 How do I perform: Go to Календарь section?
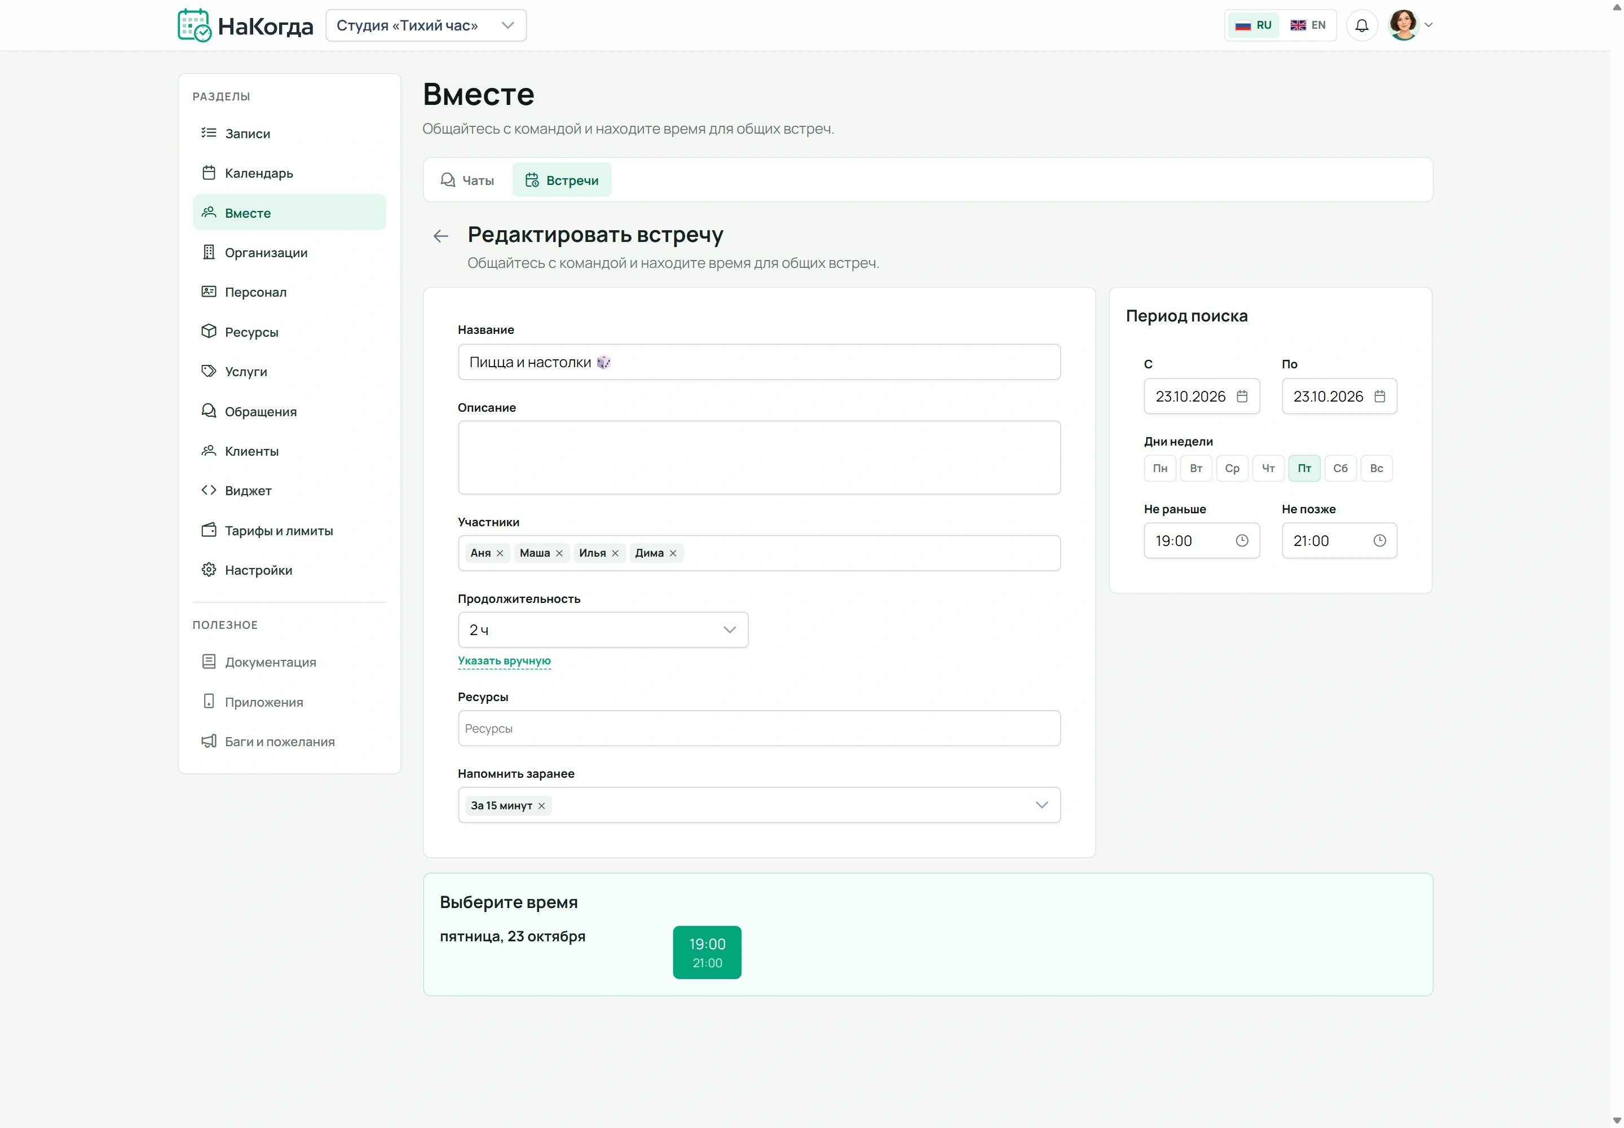[289, 173]
